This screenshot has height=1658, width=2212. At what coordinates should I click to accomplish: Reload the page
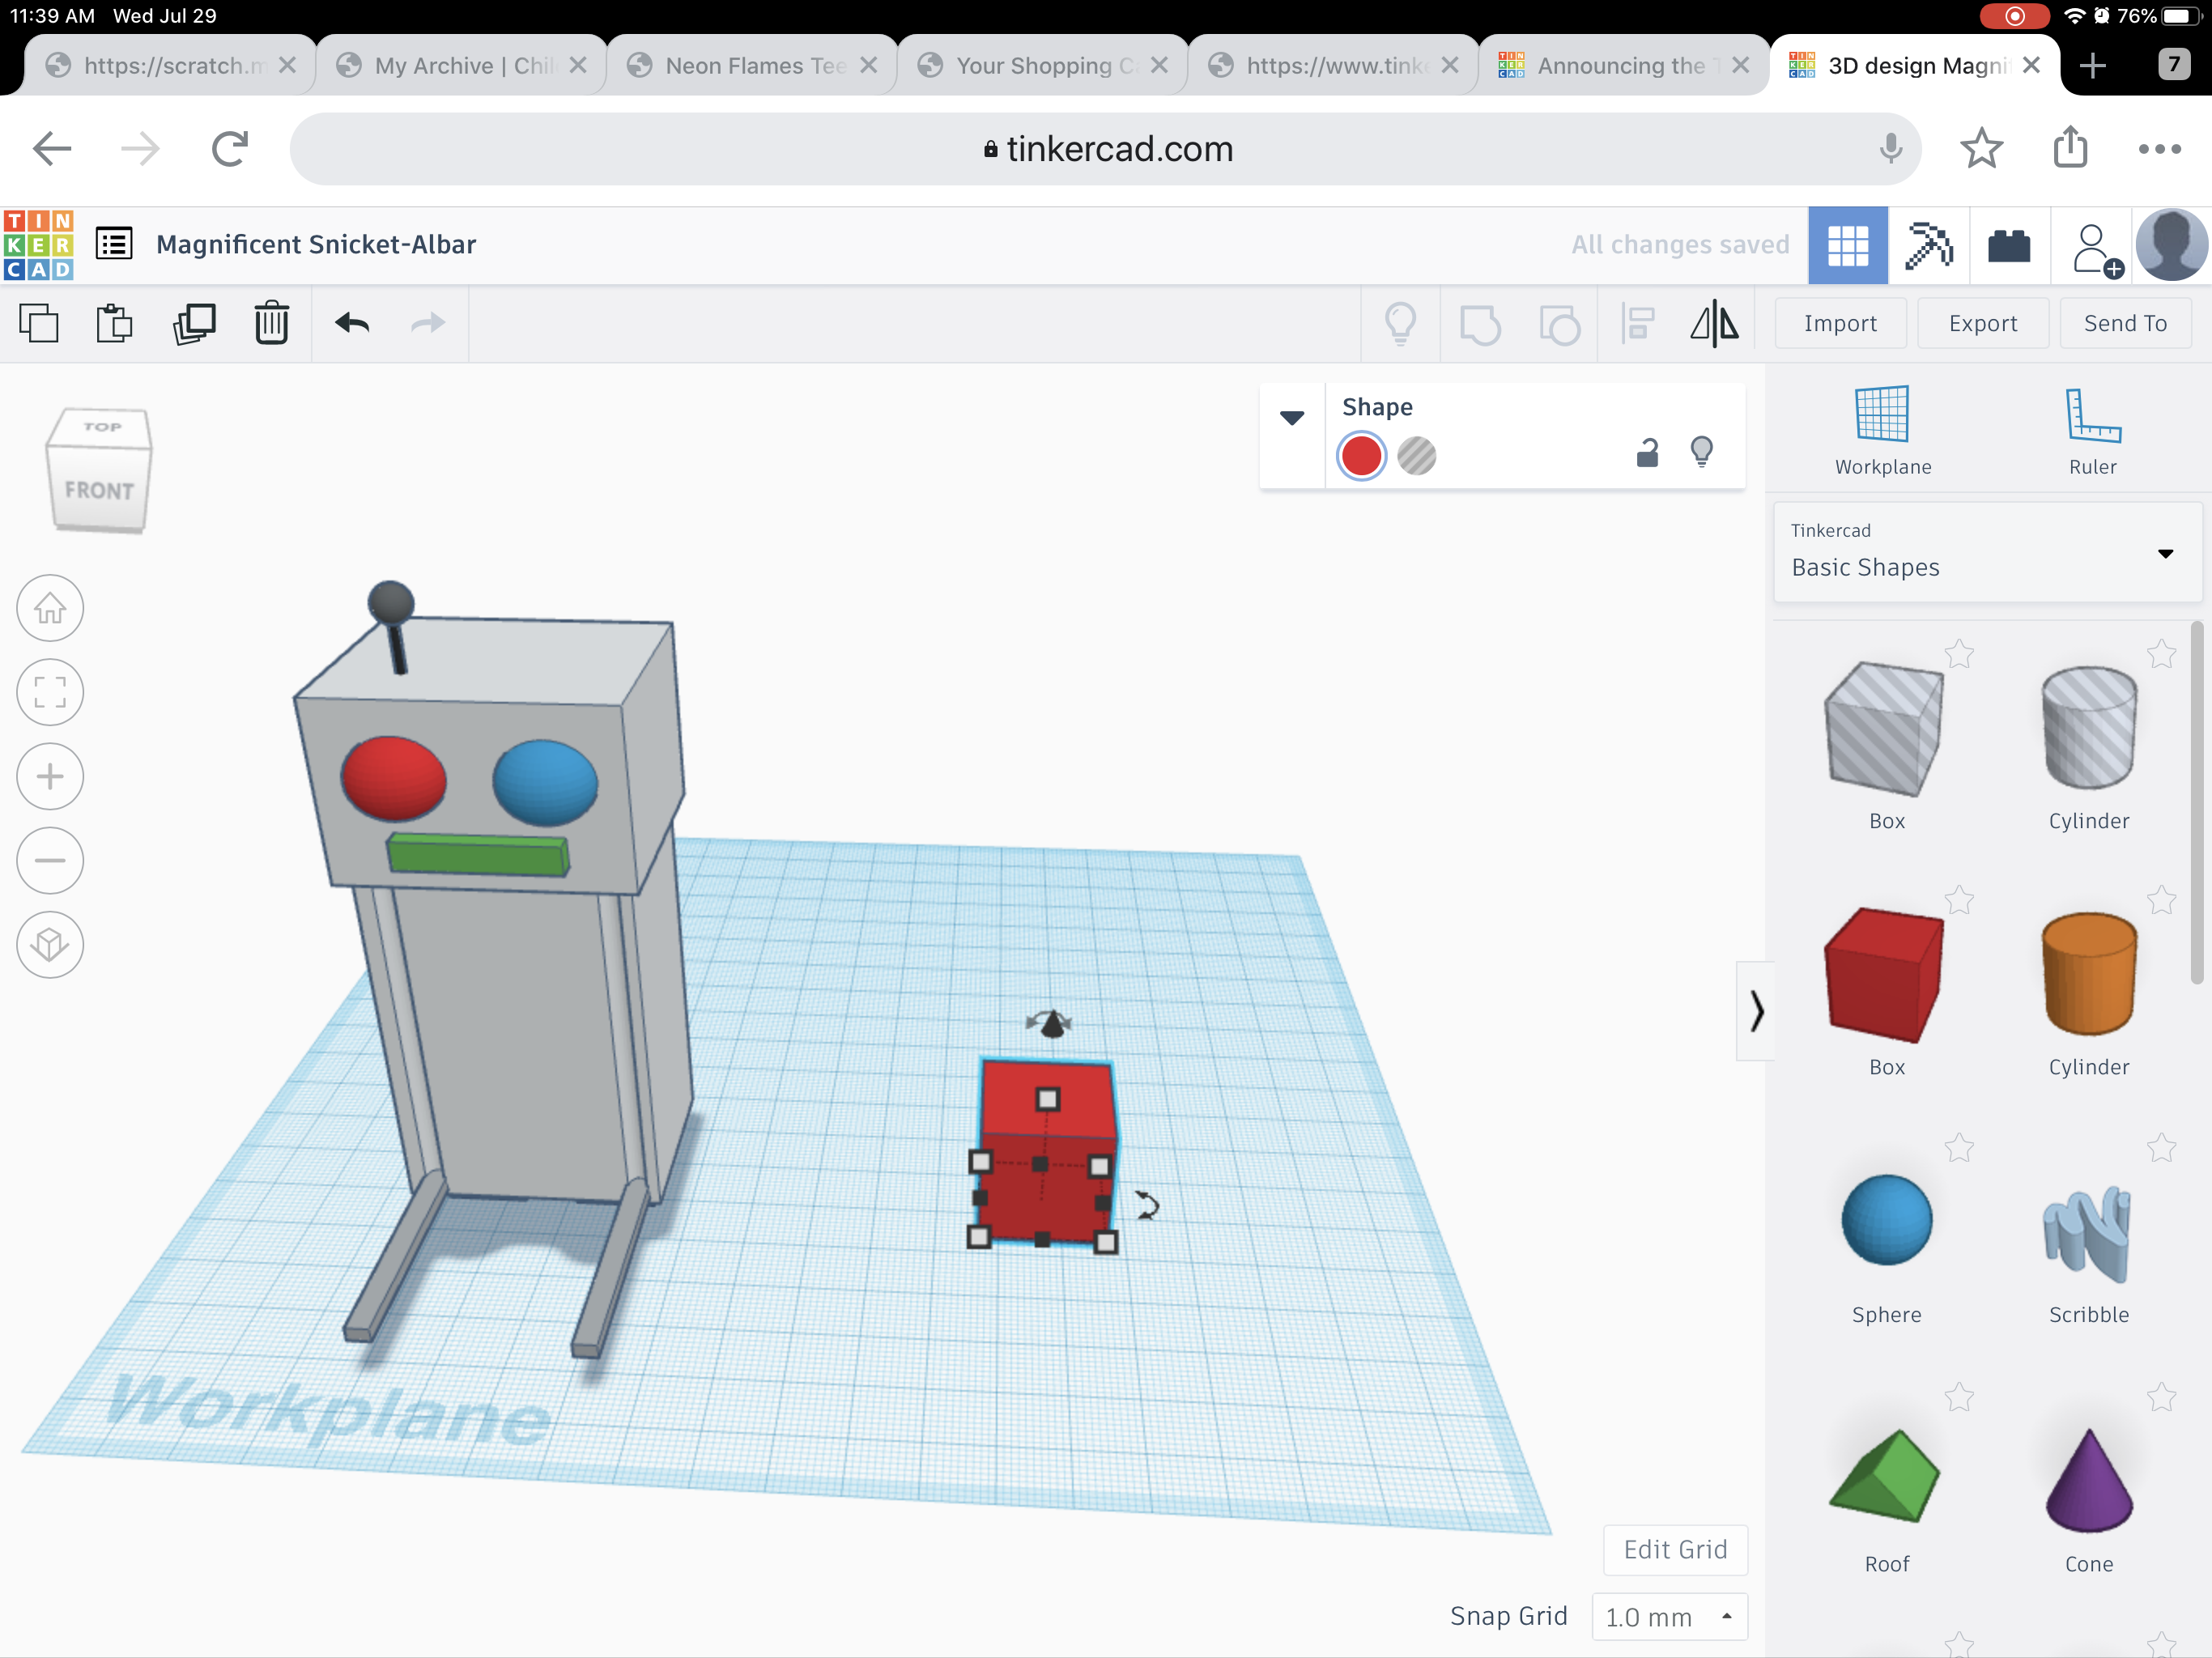pyautogui.click(x=230, y=149)
